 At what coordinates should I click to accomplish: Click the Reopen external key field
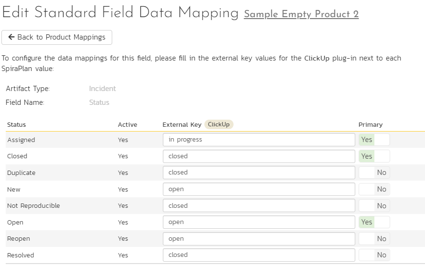coord(259,239)
